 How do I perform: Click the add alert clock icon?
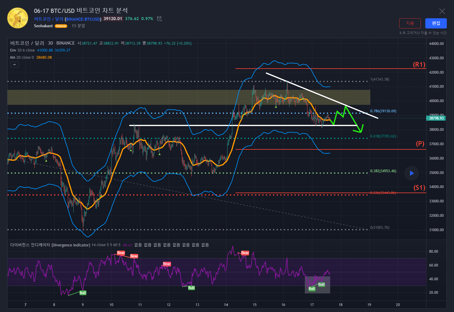click(x=159, y=19)
